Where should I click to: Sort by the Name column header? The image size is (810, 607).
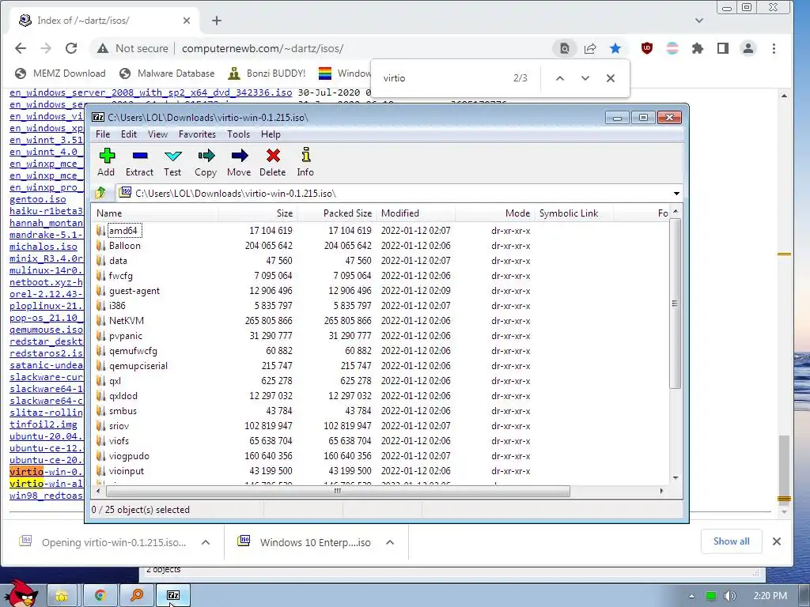[154, 213]
